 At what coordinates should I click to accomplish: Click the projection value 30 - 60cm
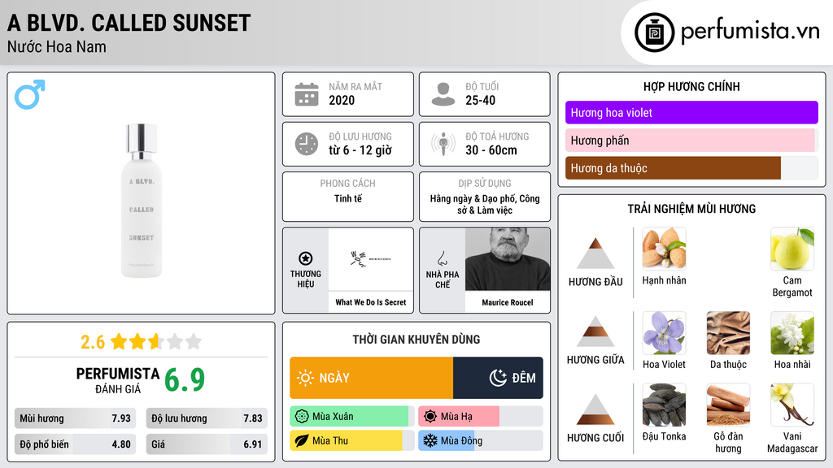(491, 150)
